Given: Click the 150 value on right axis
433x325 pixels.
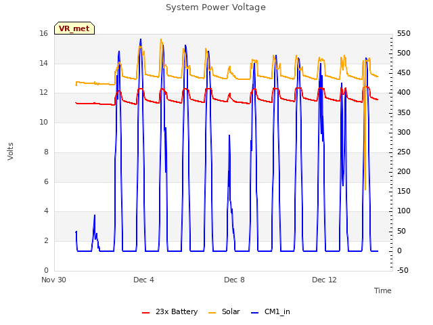Looking at the screenshot, I should click(x=404, y=191).
